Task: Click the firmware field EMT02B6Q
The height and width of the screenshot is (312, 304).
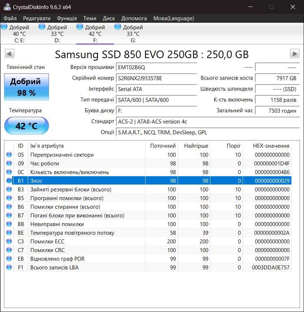Action: click(156, 67)
